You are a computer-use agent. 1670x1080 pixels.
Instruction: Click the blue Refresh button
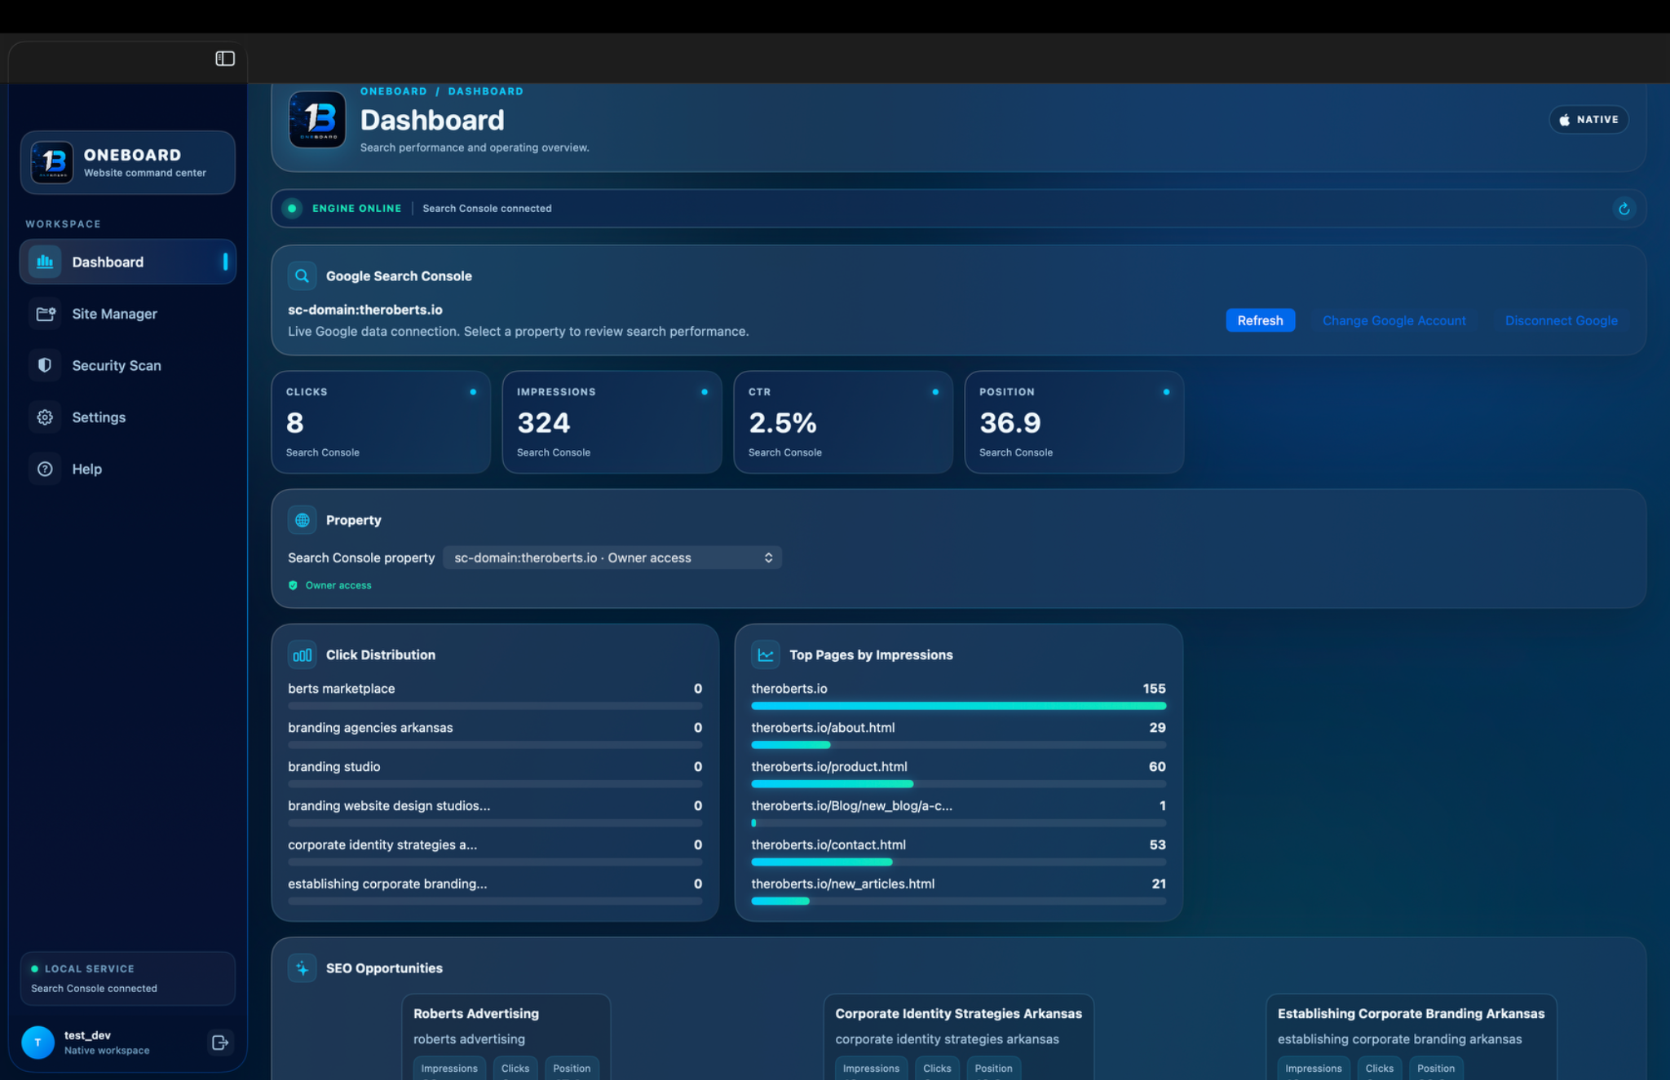coord(1260,320)
